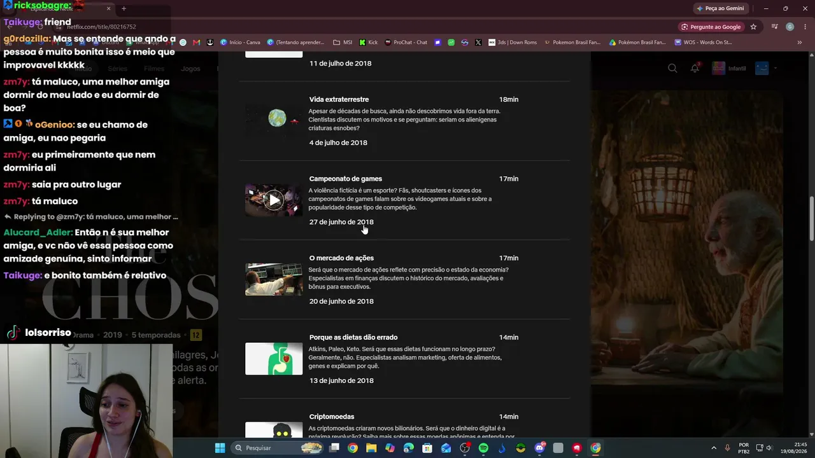
Task: Open the X (Twitter) bookmark icon
Action: point(478,43)
